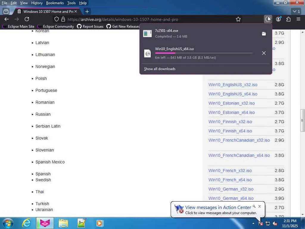Click the padlock site information icon
Screen dimensions: 305x229
point(63,19)
